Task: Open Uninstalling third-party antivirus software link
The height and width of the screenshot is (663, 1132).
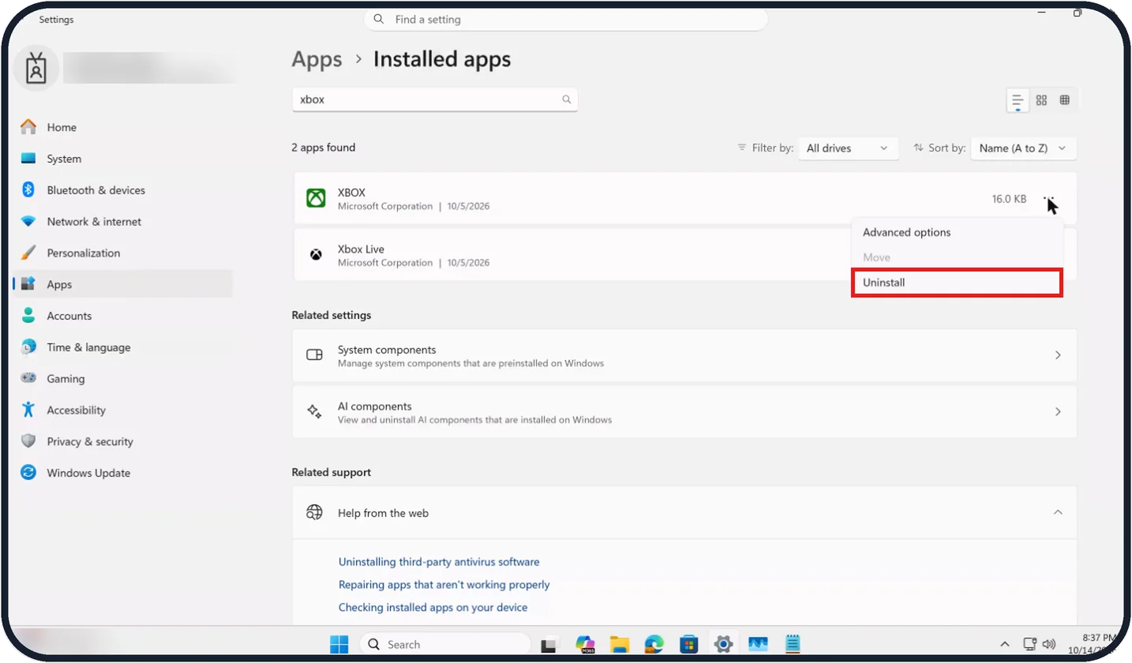Action: pos(439,562)
